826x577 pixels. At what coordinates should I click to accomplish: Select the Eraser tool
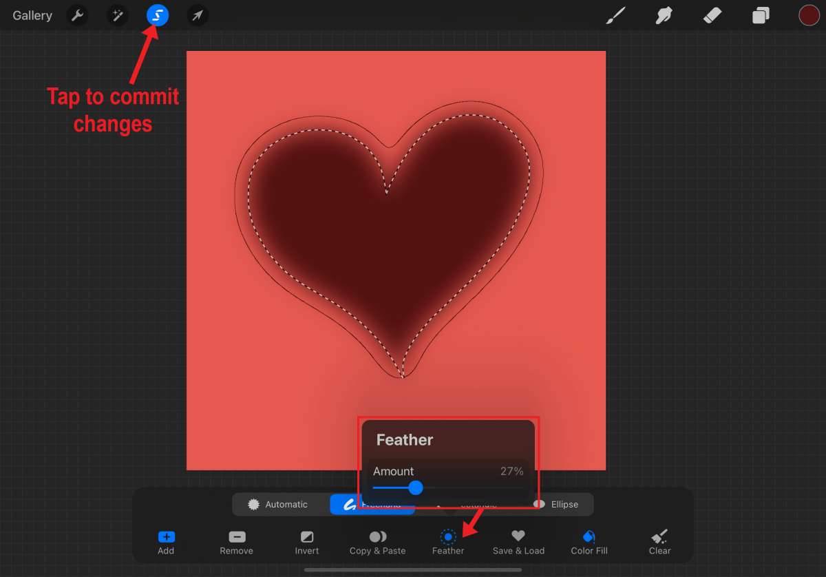pyautogui.click(x=712, y=15)
